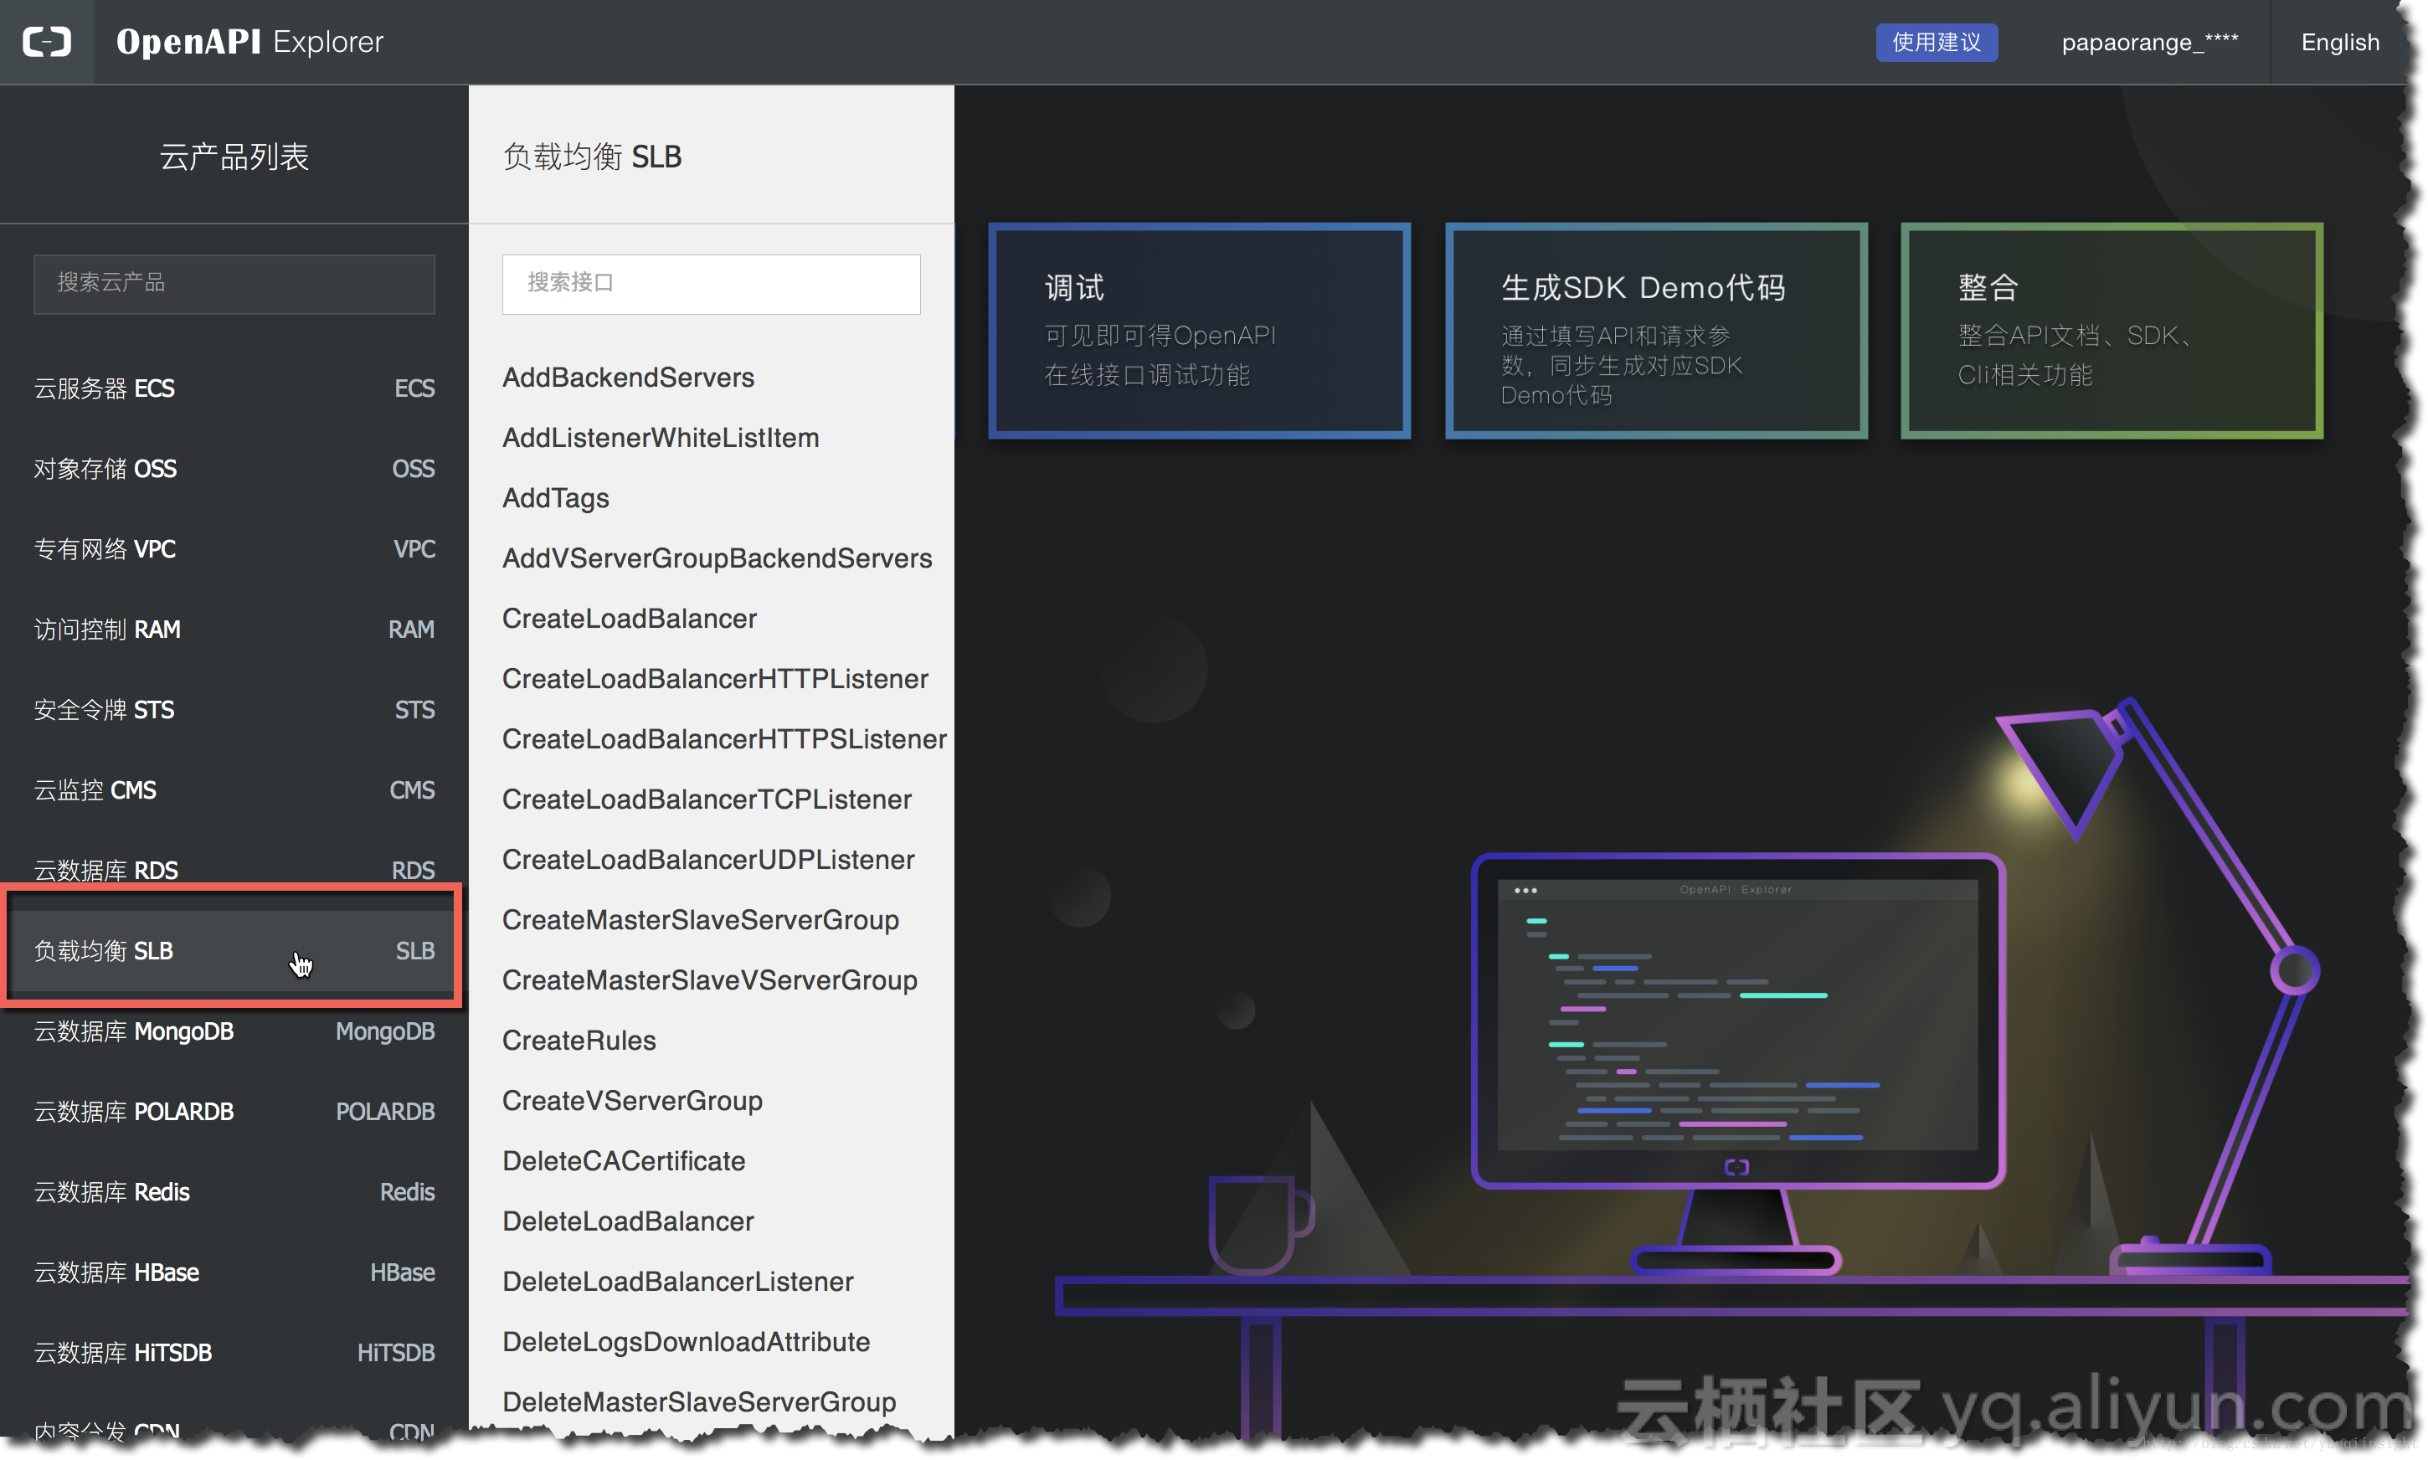Viewport: 2428px width, 1460px height.
Task: Click the 搜索接口 search field
Action: (x=710, y=283)
